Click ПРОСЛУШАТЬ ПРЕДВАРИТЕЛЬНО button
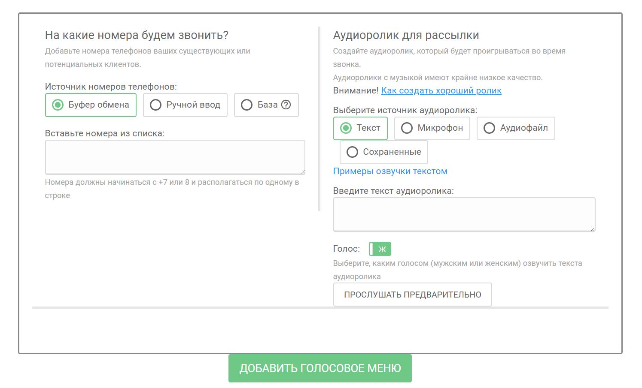The height and width of the screenshot is (388, 642). point(412,295)
